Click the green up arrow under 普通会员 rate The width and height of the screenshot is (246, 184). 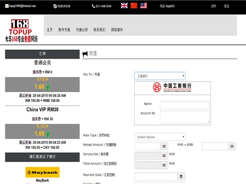click(x=48, y=87)
